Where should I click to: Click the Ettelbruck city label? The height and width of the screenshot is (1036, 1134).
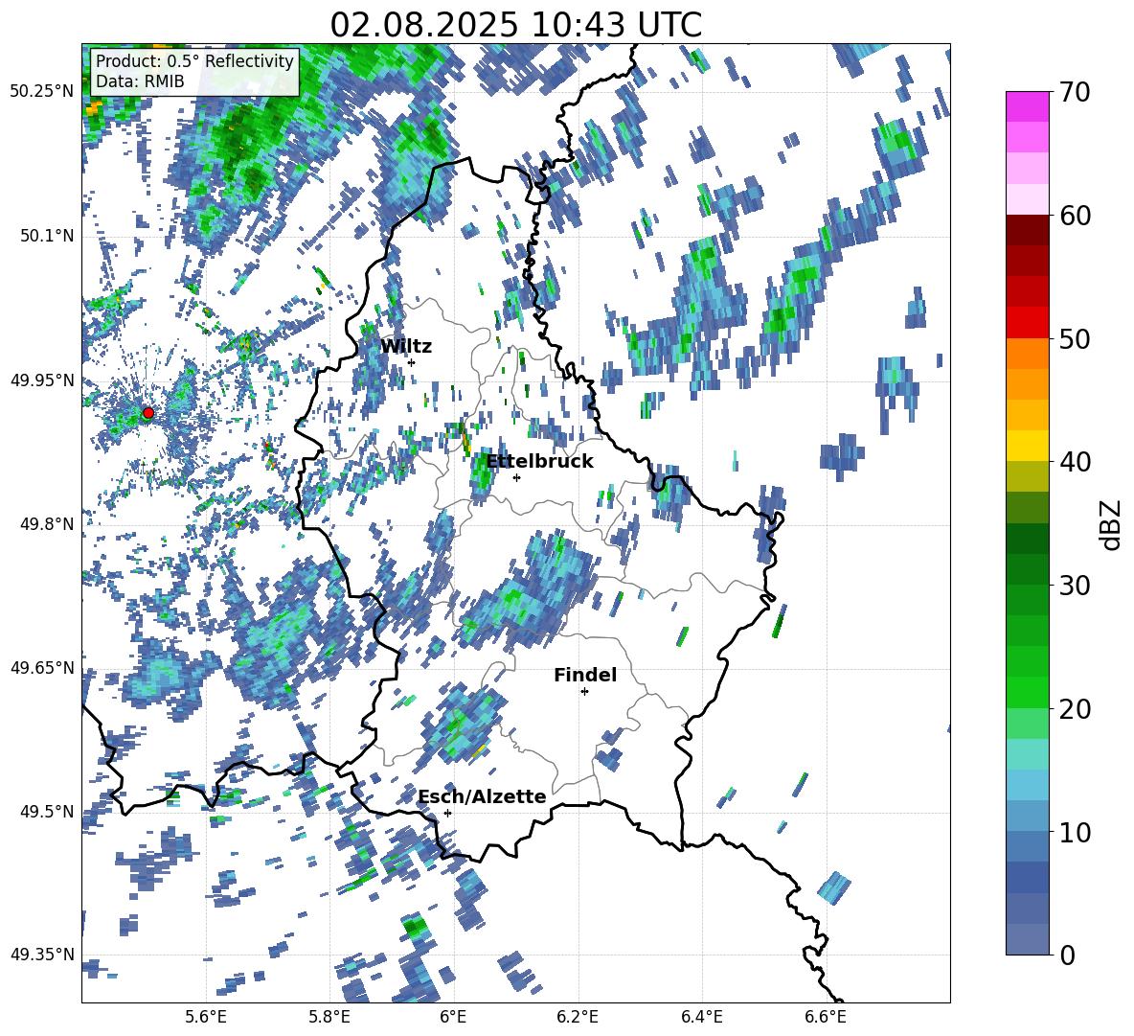coord(539,462)
